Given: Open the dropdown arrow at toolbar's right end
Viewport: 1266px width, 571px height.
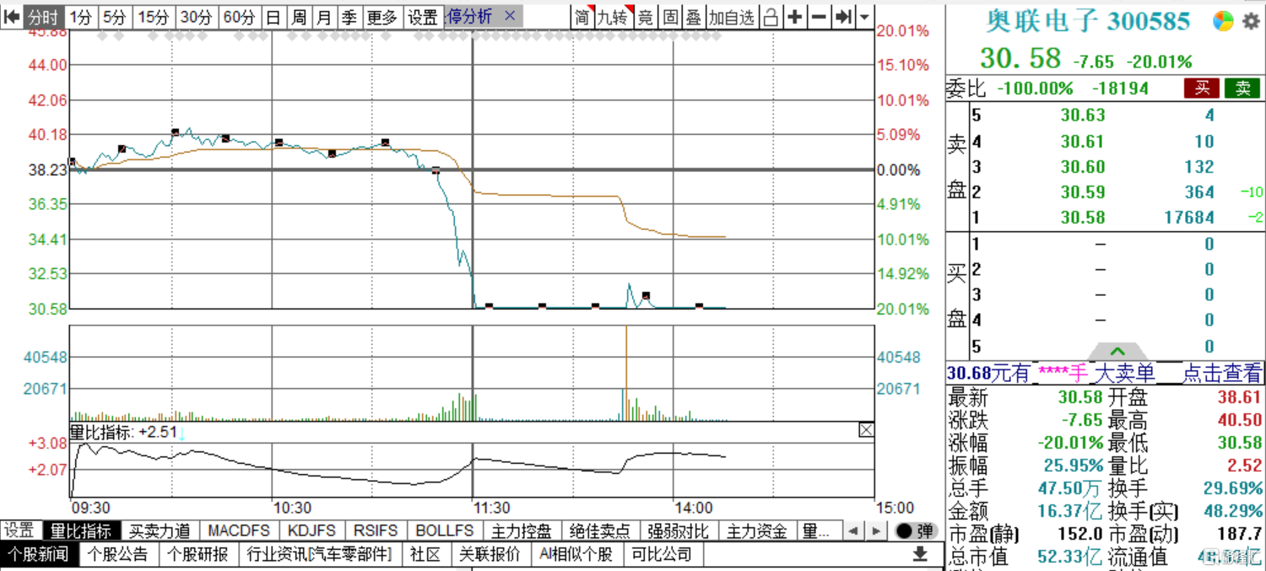Looking at the screenshot, I should coord(864,17).
